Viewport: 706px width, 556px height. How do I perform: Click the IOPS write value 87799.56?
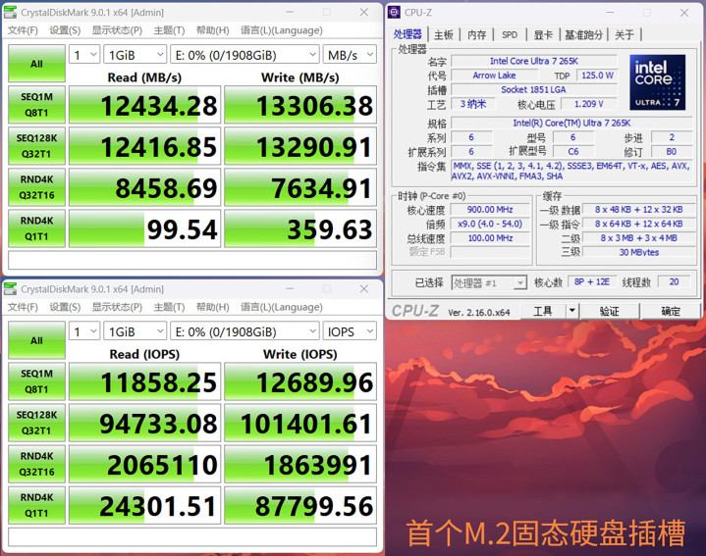300,505
